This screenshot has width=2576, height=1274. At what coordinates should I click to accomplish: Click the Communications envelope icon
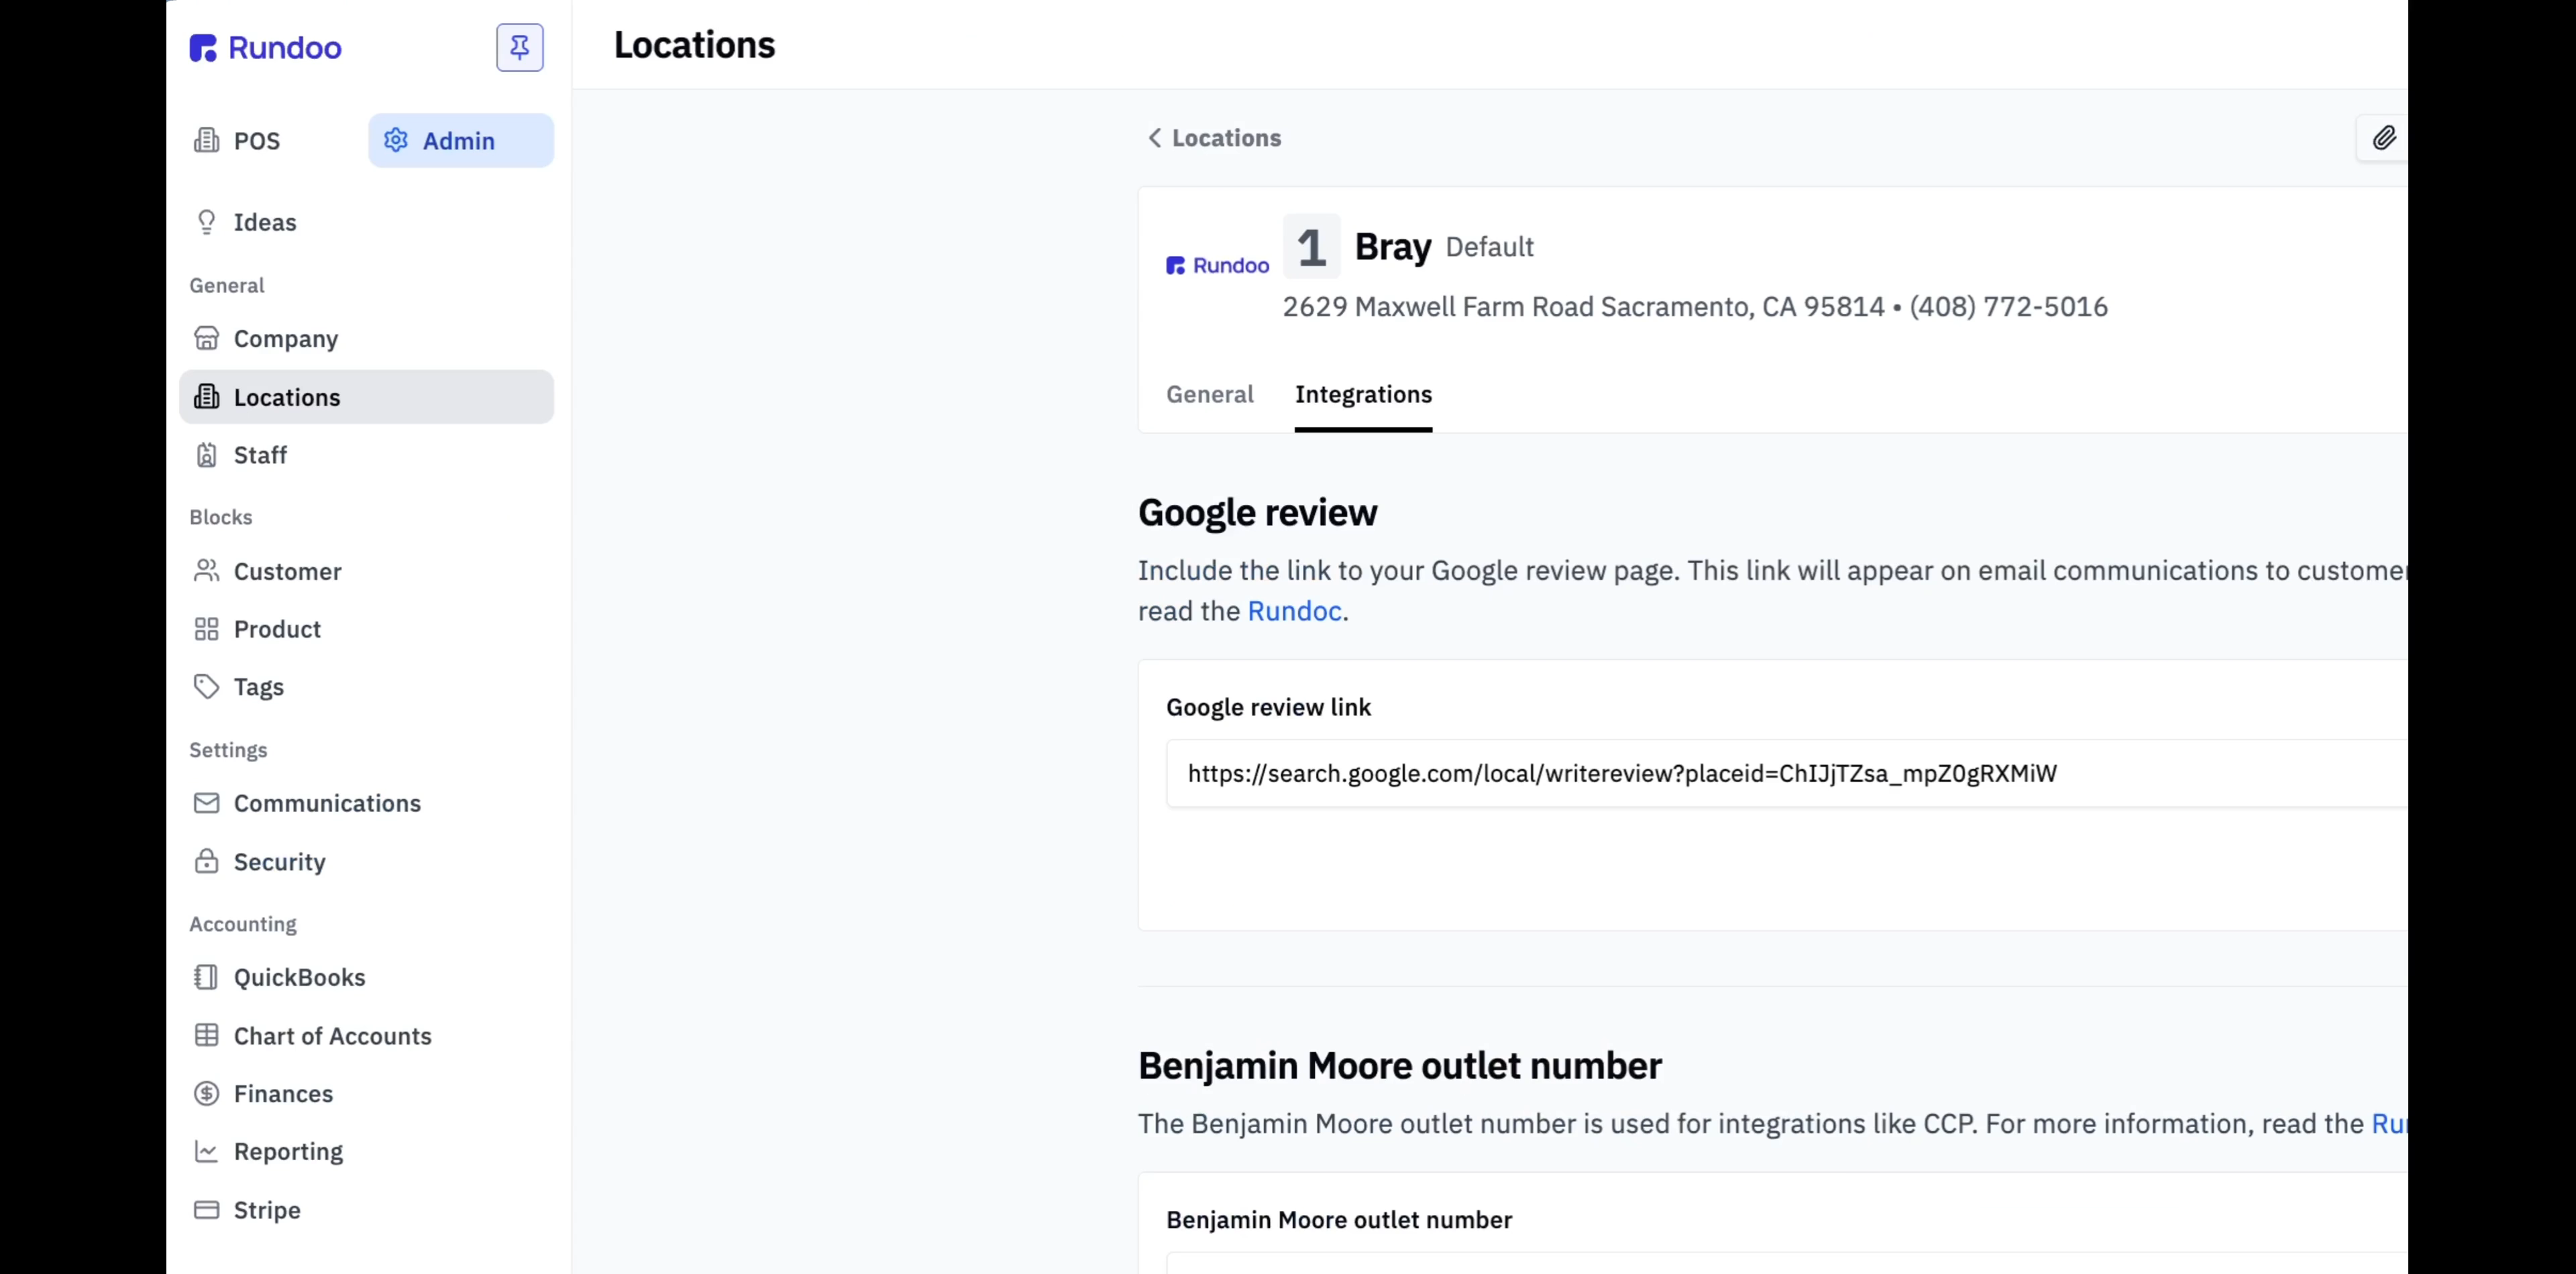pyautogui.click(x=206, y=803)
